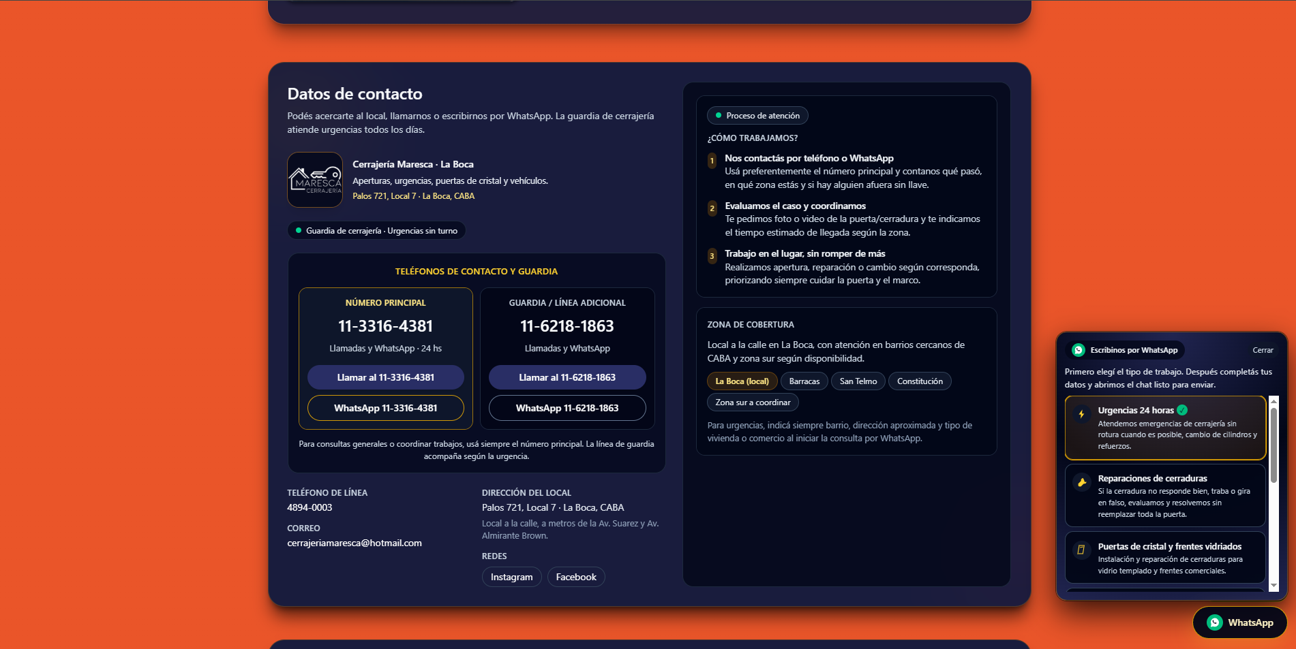Select the Constitución coverage zone
Image resolution: width=1296 pixels, height=649 pixels.
[x=920, y=381]
